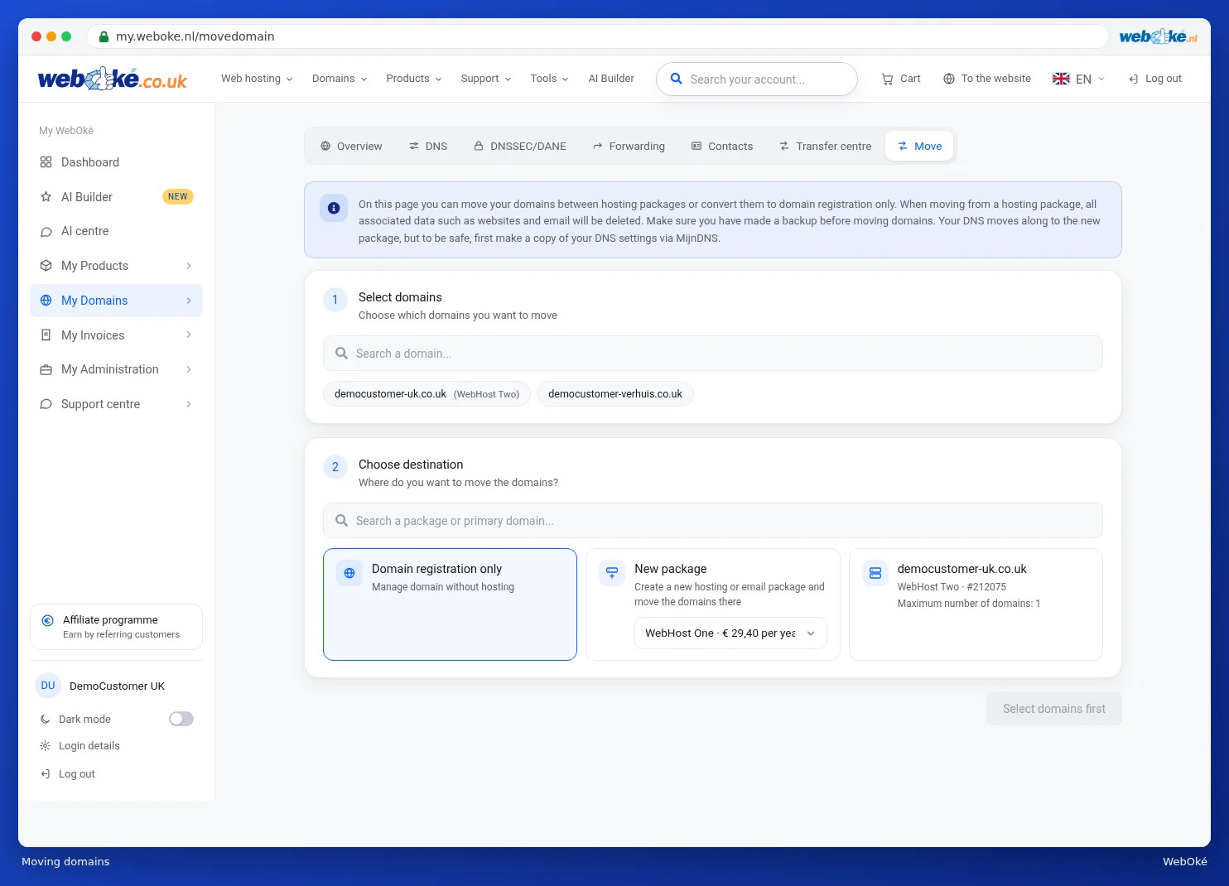Open AI Builder from the top navigation
This screenshot has height=886, width=1229.
pos(611,79)
